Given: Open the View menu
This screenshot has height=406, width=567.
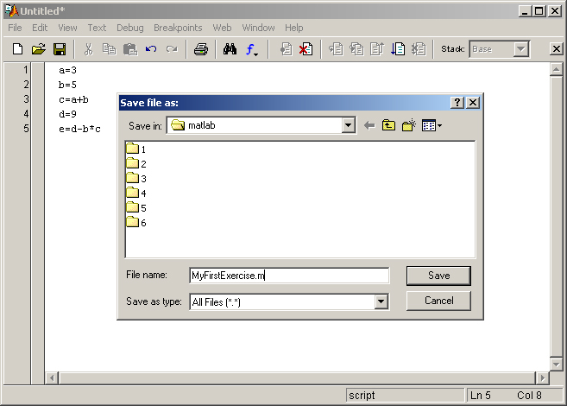Looking at the screenshot, I should click(x=67, y=28).
